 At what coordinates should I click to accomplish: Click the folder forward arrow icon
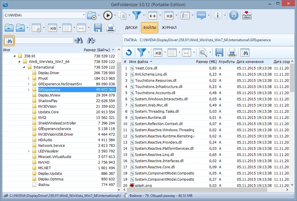pyautogui.click(x=20, y=28)
